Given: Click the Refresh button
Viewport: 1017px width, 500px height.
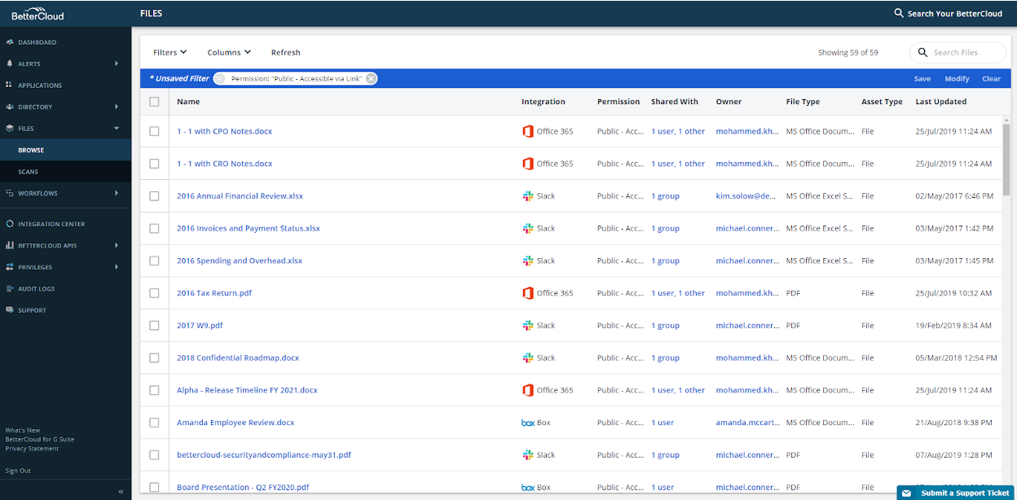Looking at the screenshot, I should click(x=286, y=52).
